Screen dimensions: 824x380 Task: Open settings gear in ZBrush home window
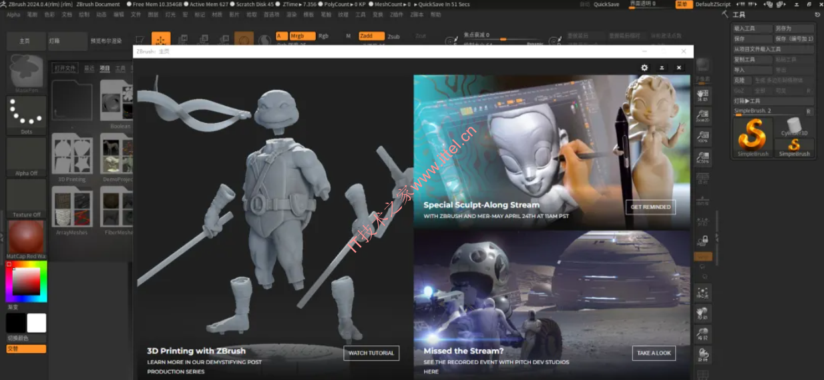click(644, 67)
